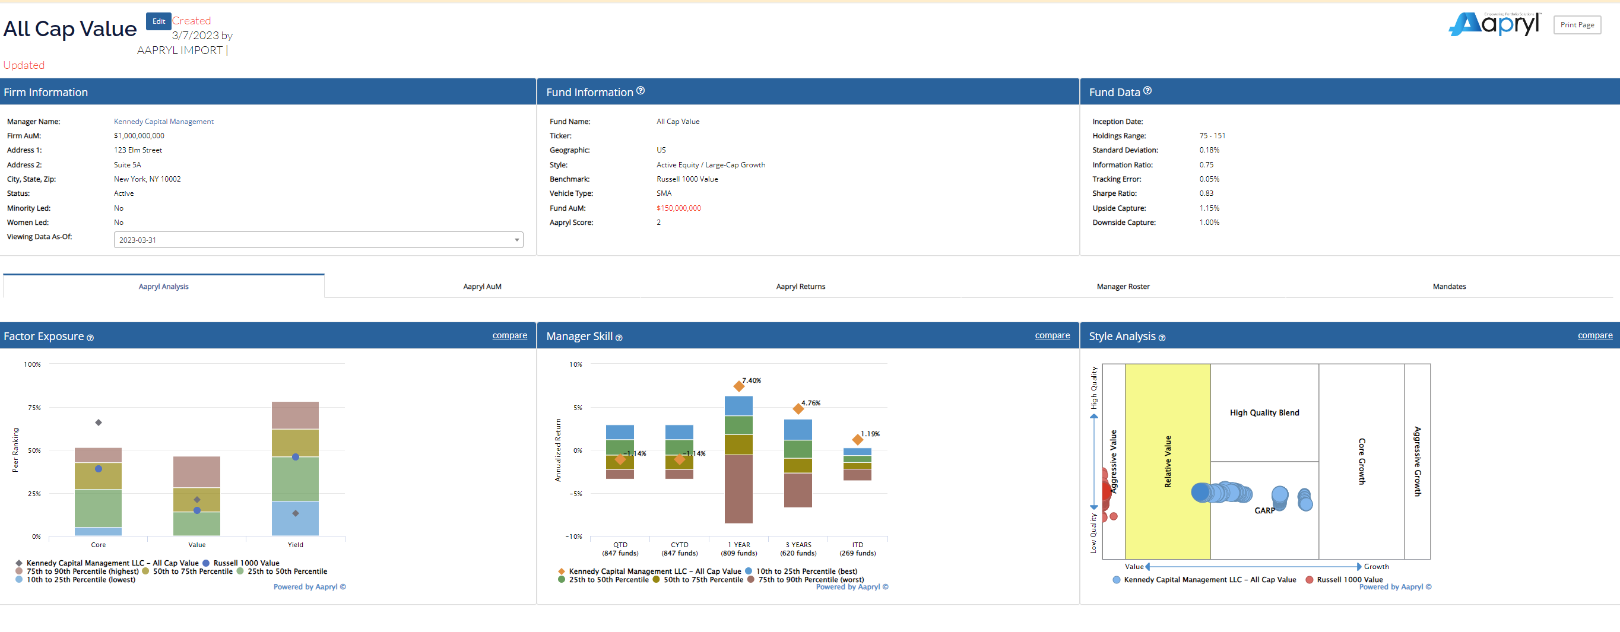Click the 7.40% diamond marker for 1 YEAR

click(739, 386)
